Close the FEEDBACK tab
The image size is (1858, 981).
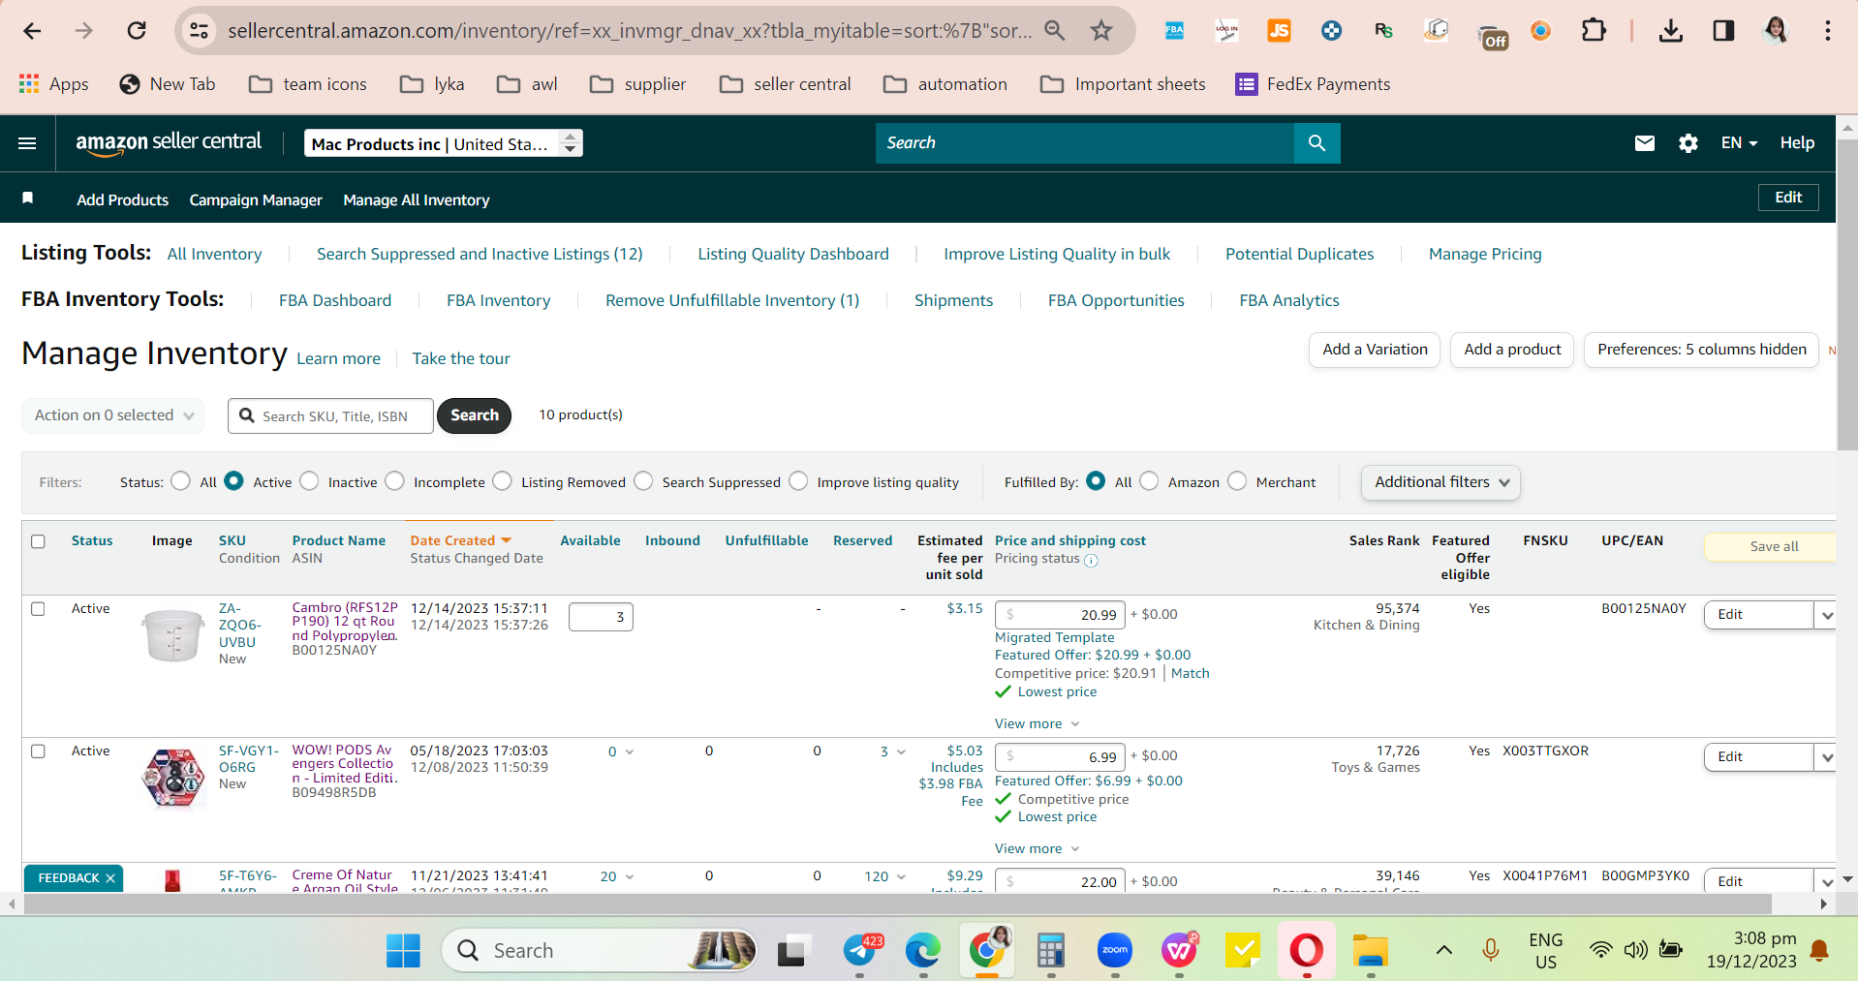click(x=110, y=878)
